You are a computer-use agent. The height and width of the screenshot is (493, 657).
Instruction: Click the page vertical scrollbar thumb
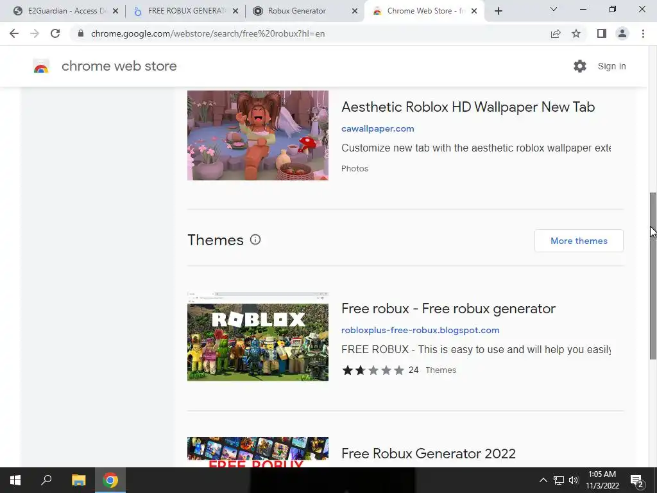point(653,275)
